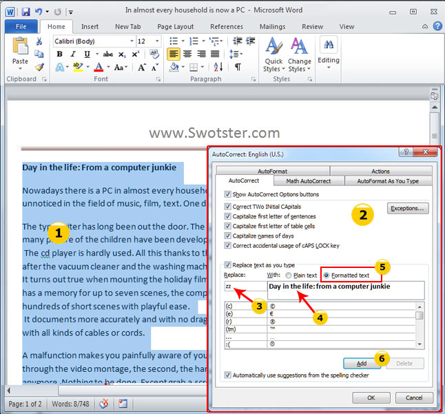Toggle Bold formatting
Image resolution: width=445 pixels, height=414 pixels.
[60, 54]
